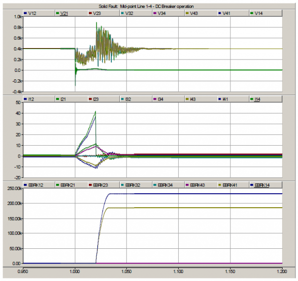Pick the V14 trace in voltage legend
The height and width of the screenshot is (281, 298).
point(266,13)
